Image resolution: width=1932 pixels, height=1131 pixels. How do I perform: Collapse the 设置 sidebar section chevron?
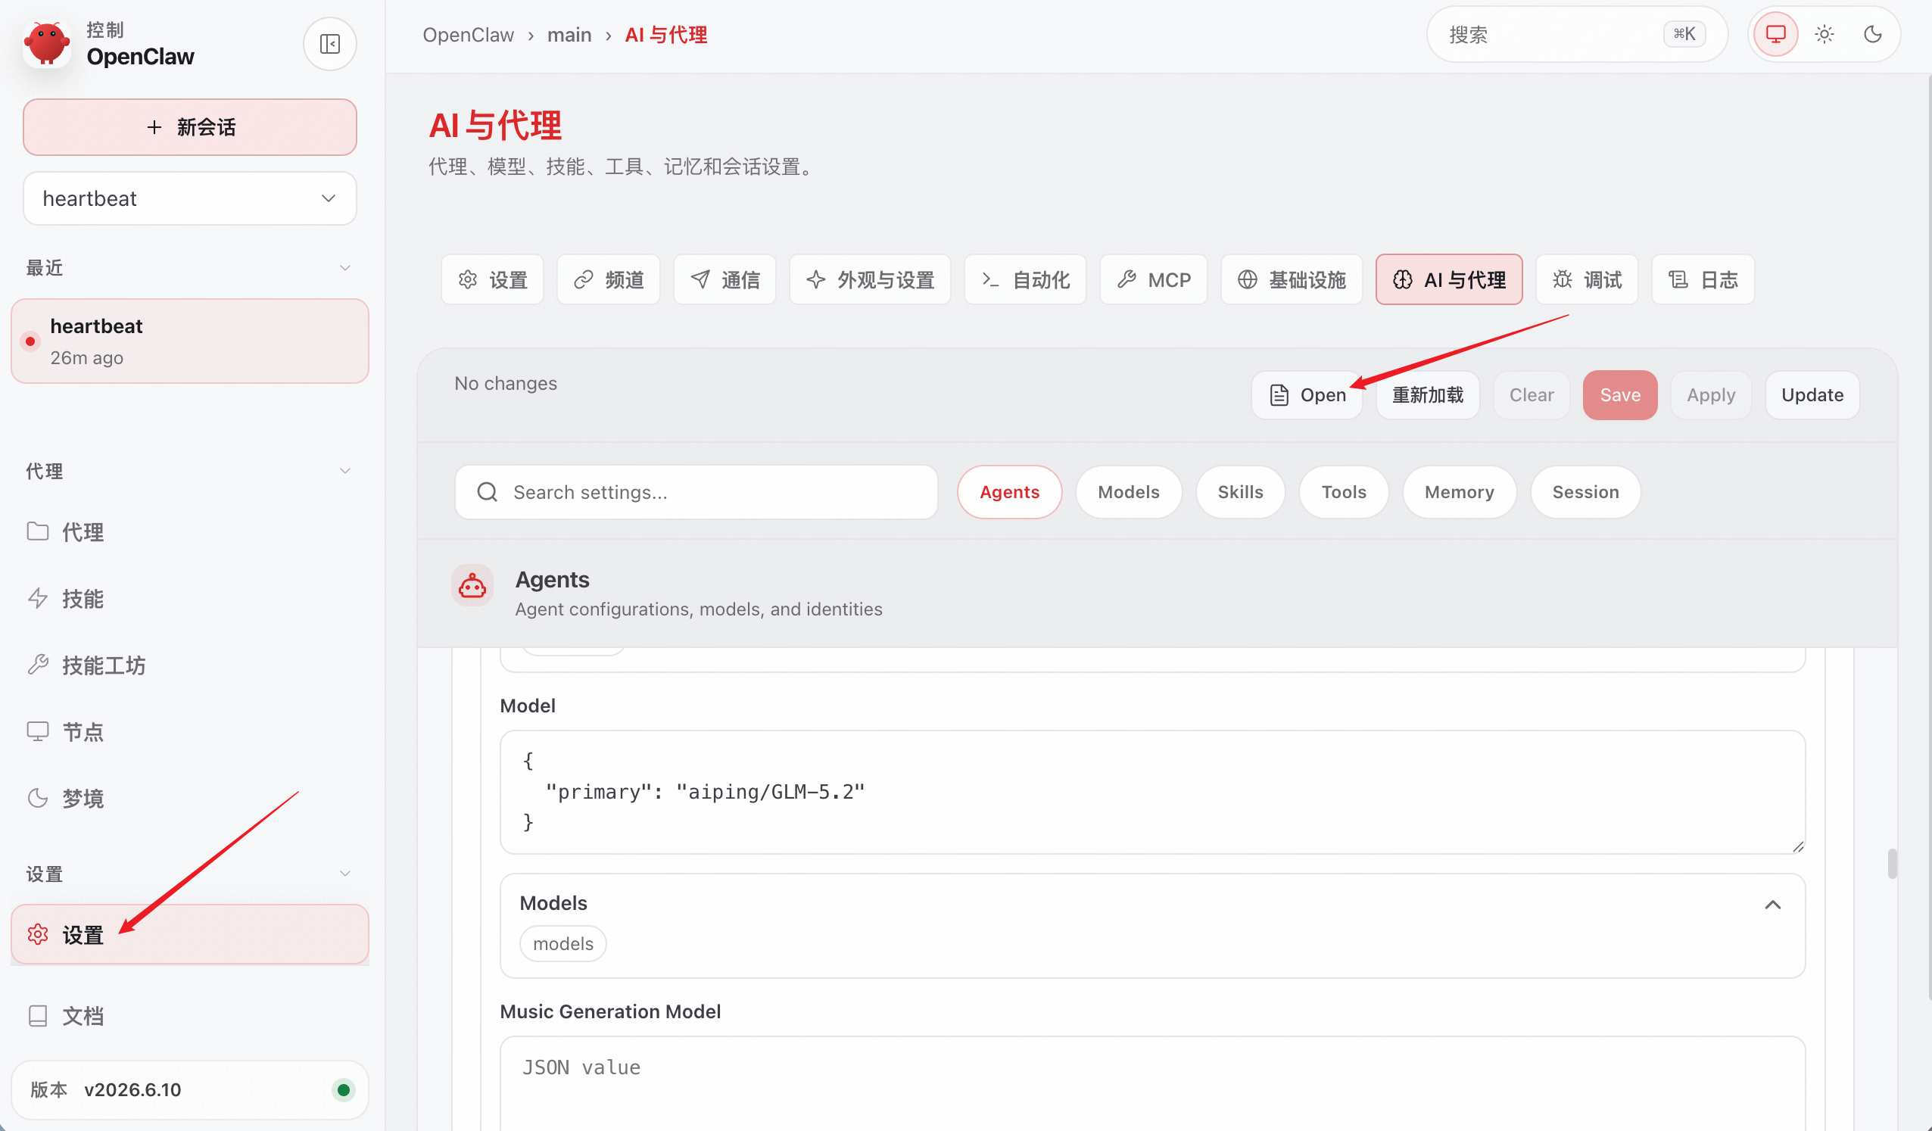344,874
